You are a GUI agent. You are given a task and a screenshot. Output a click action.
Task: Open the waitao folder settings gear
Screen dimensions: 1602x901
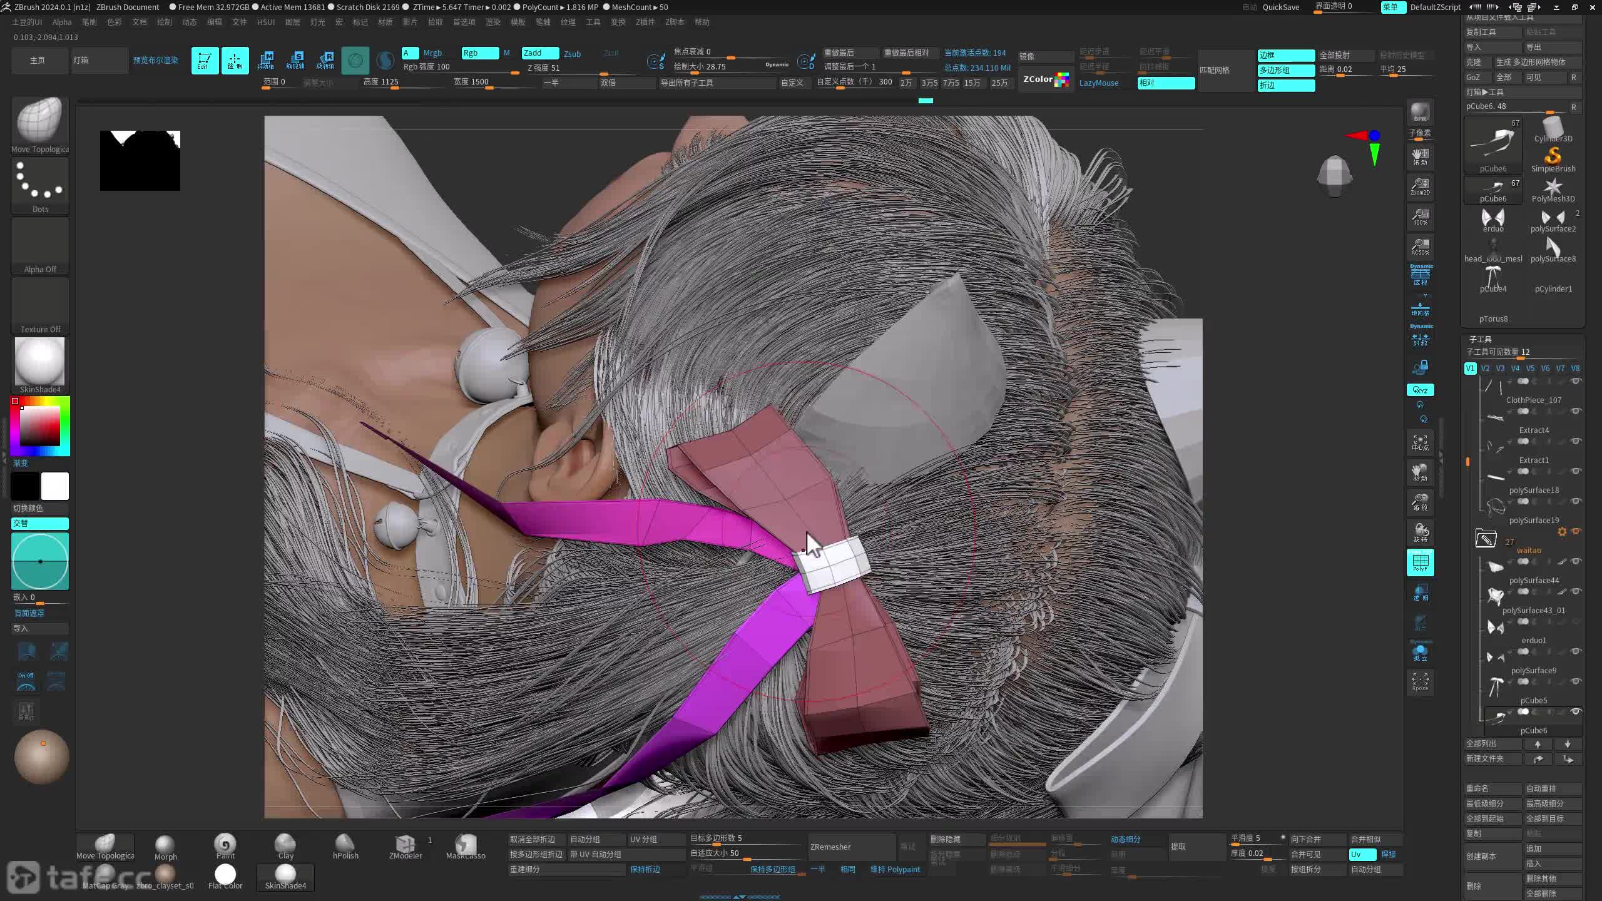tap(1562, 531)
